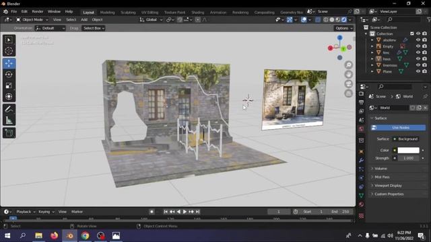Open the Material properties tab icon

coord(361,204)
